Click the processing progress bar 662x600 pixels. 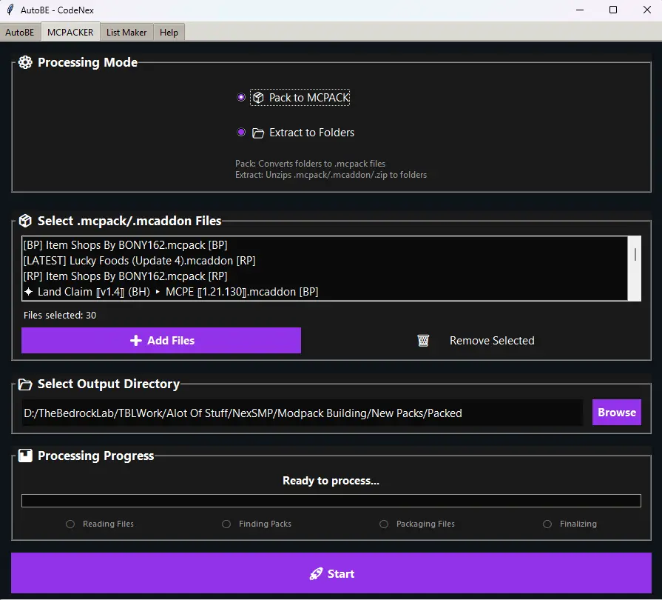(331, 501)
